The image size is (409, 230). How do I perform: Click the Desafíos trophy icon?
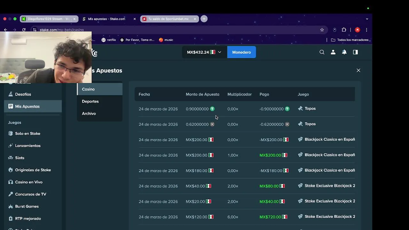click(x=11, y=94)
